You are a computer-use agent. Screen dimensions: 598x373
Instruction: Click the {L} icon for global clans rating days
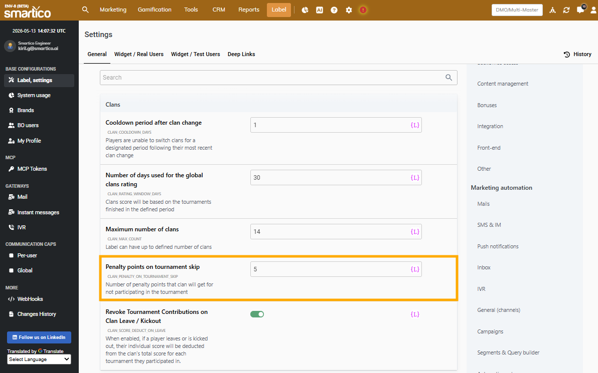(x=415, y=177)
